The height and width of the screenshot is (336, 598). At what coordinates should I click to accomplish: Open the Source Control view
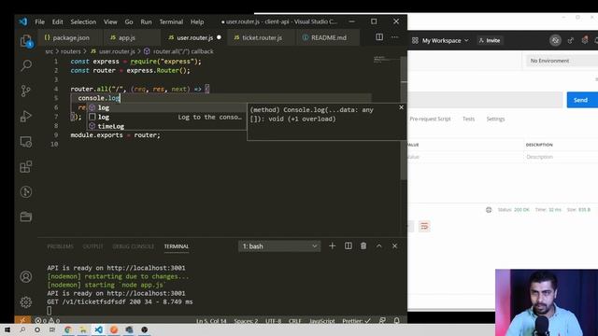pyautogui.click(x=26, y=91)
